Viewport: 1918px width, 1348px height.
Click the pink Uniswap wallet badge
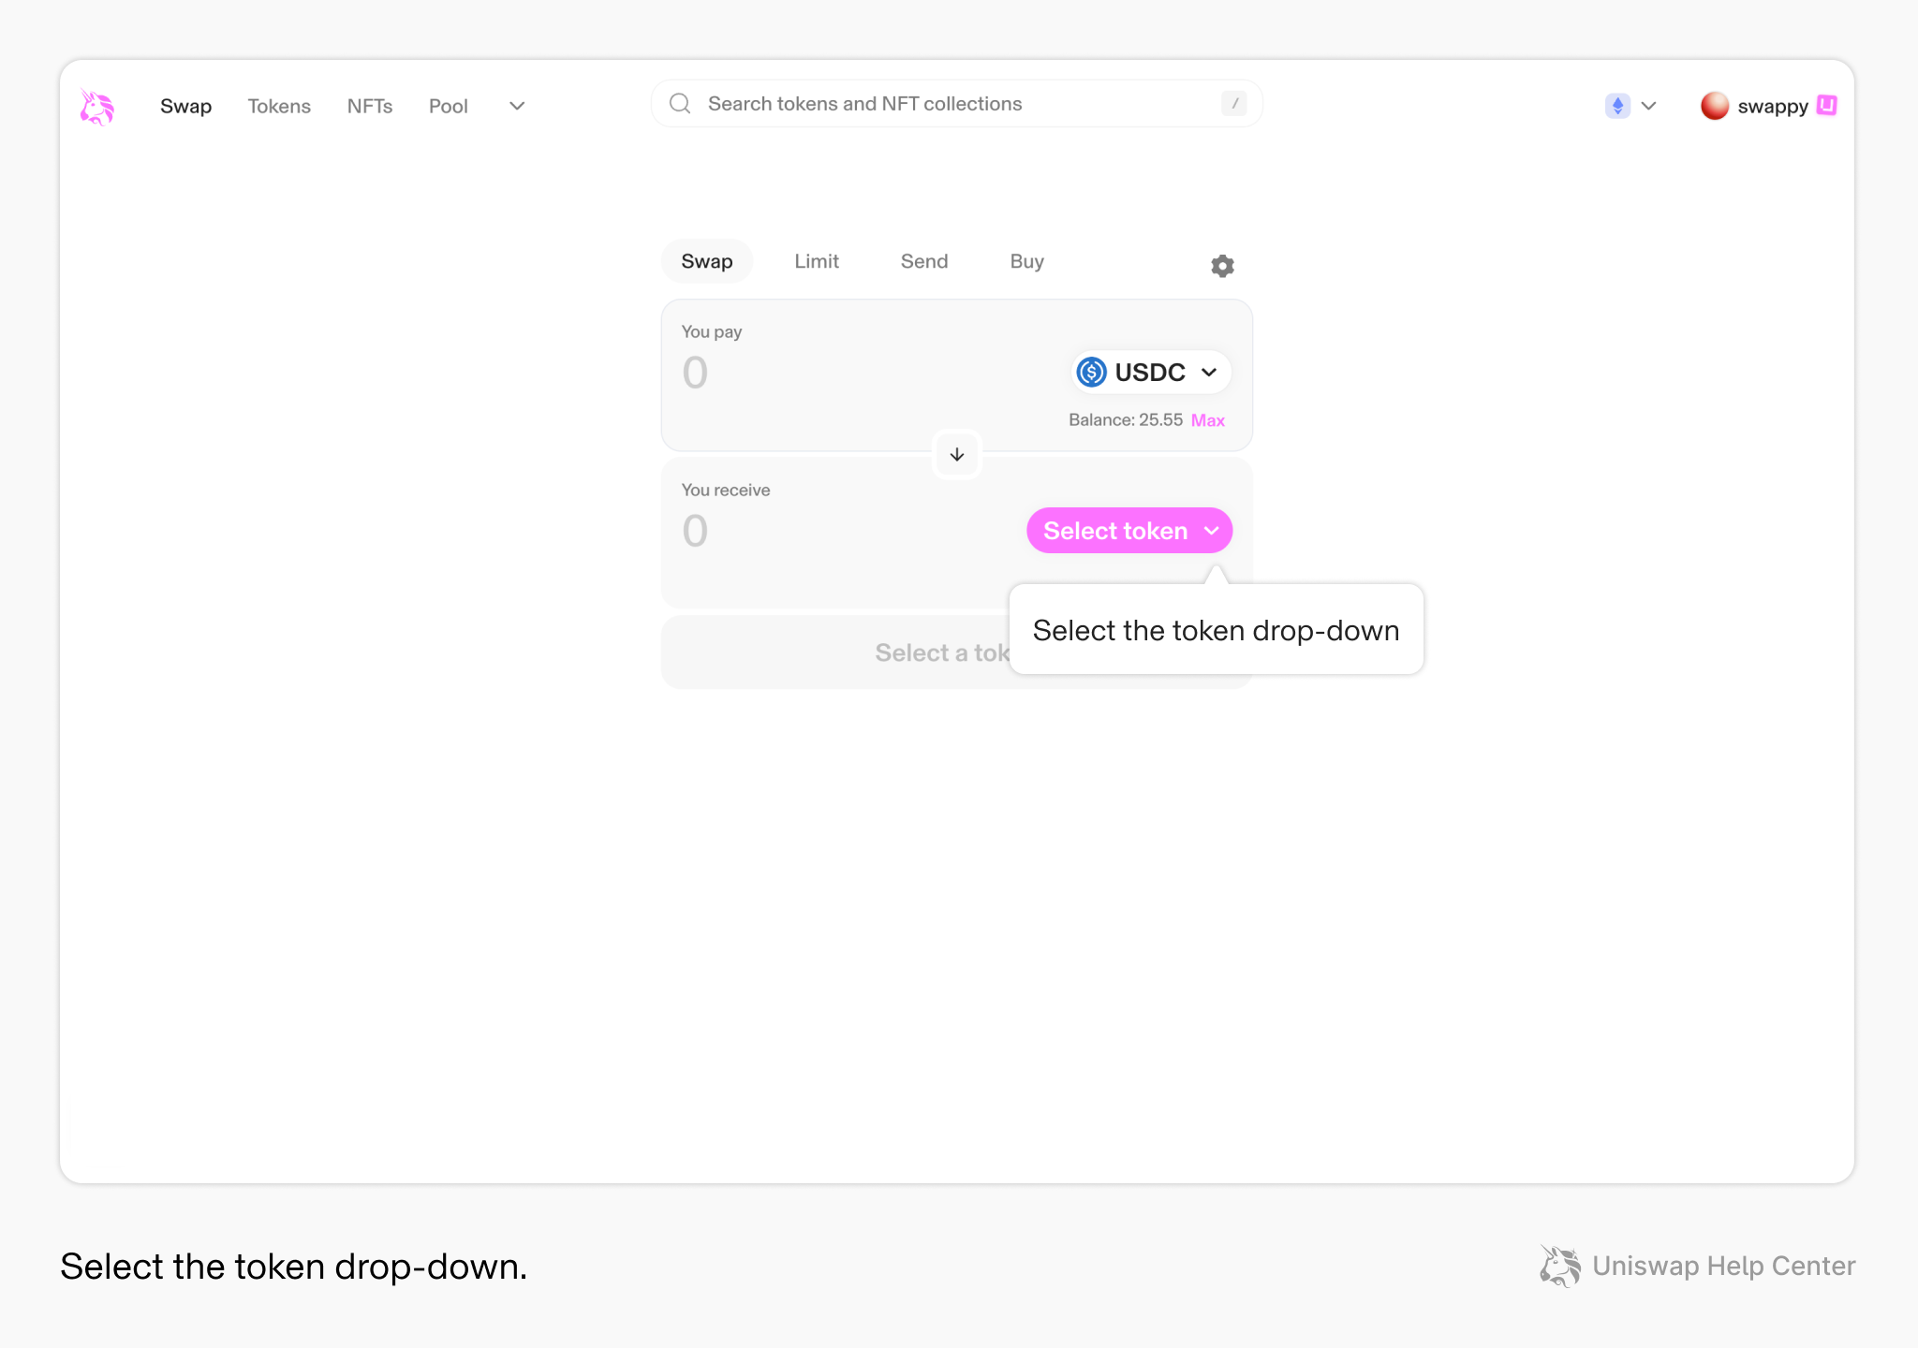point(1826,105)
